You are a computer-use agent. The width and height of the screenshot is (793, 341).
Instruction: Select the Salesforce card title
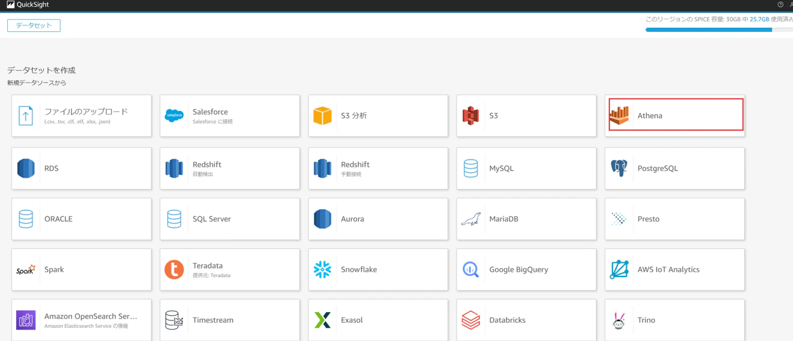tap(210, 111)
